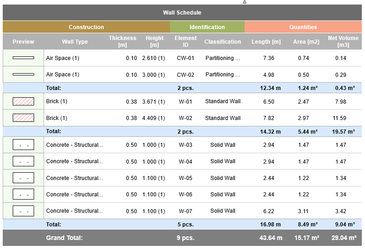Click the concrete preview icon for W-05
This screenshot has height=250, width=365.
(x=23, y=178)
